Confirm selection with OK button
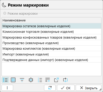This screenshot has width=103, height=92. point(66,88)
